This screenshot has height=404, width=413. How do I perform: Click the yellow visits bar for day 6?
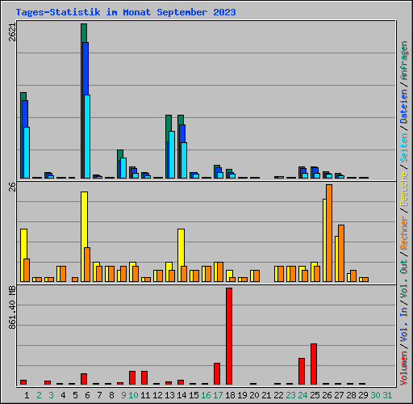[x=84, y=220]
